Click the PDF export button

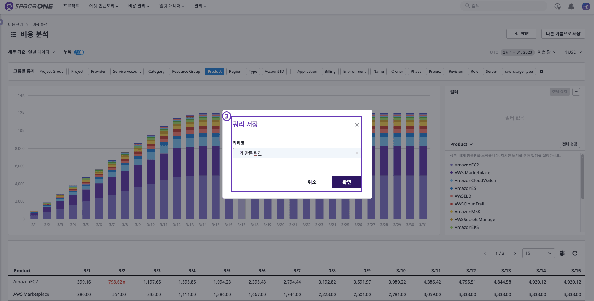click(521, 34)
